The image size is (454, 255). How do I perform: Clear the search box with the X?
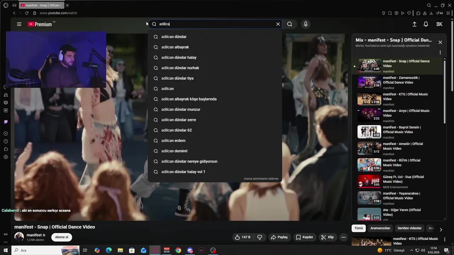pyautogui.click(x=278, y=24)
